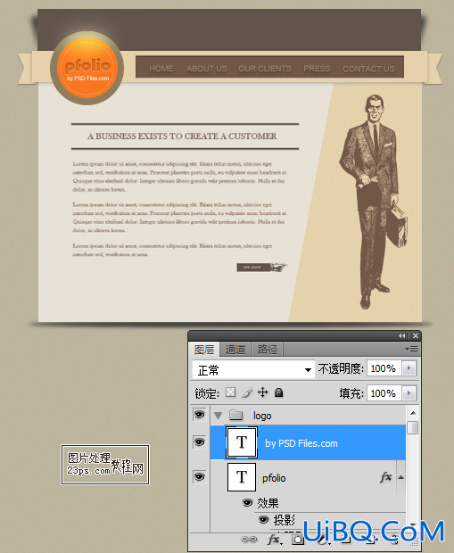This screenshot has width=454, height=553.
Task: Open the 正常 blend mode dropdown
Action: 253,369
